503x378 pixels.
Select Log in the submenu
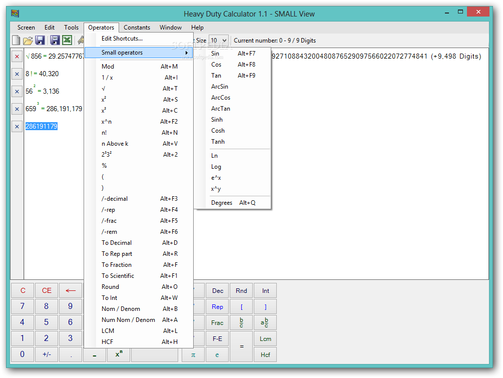click(x=233, y=167)
